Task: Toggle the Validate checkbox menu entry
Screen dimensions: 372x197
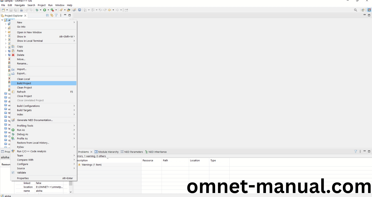Action: (21, 172)
